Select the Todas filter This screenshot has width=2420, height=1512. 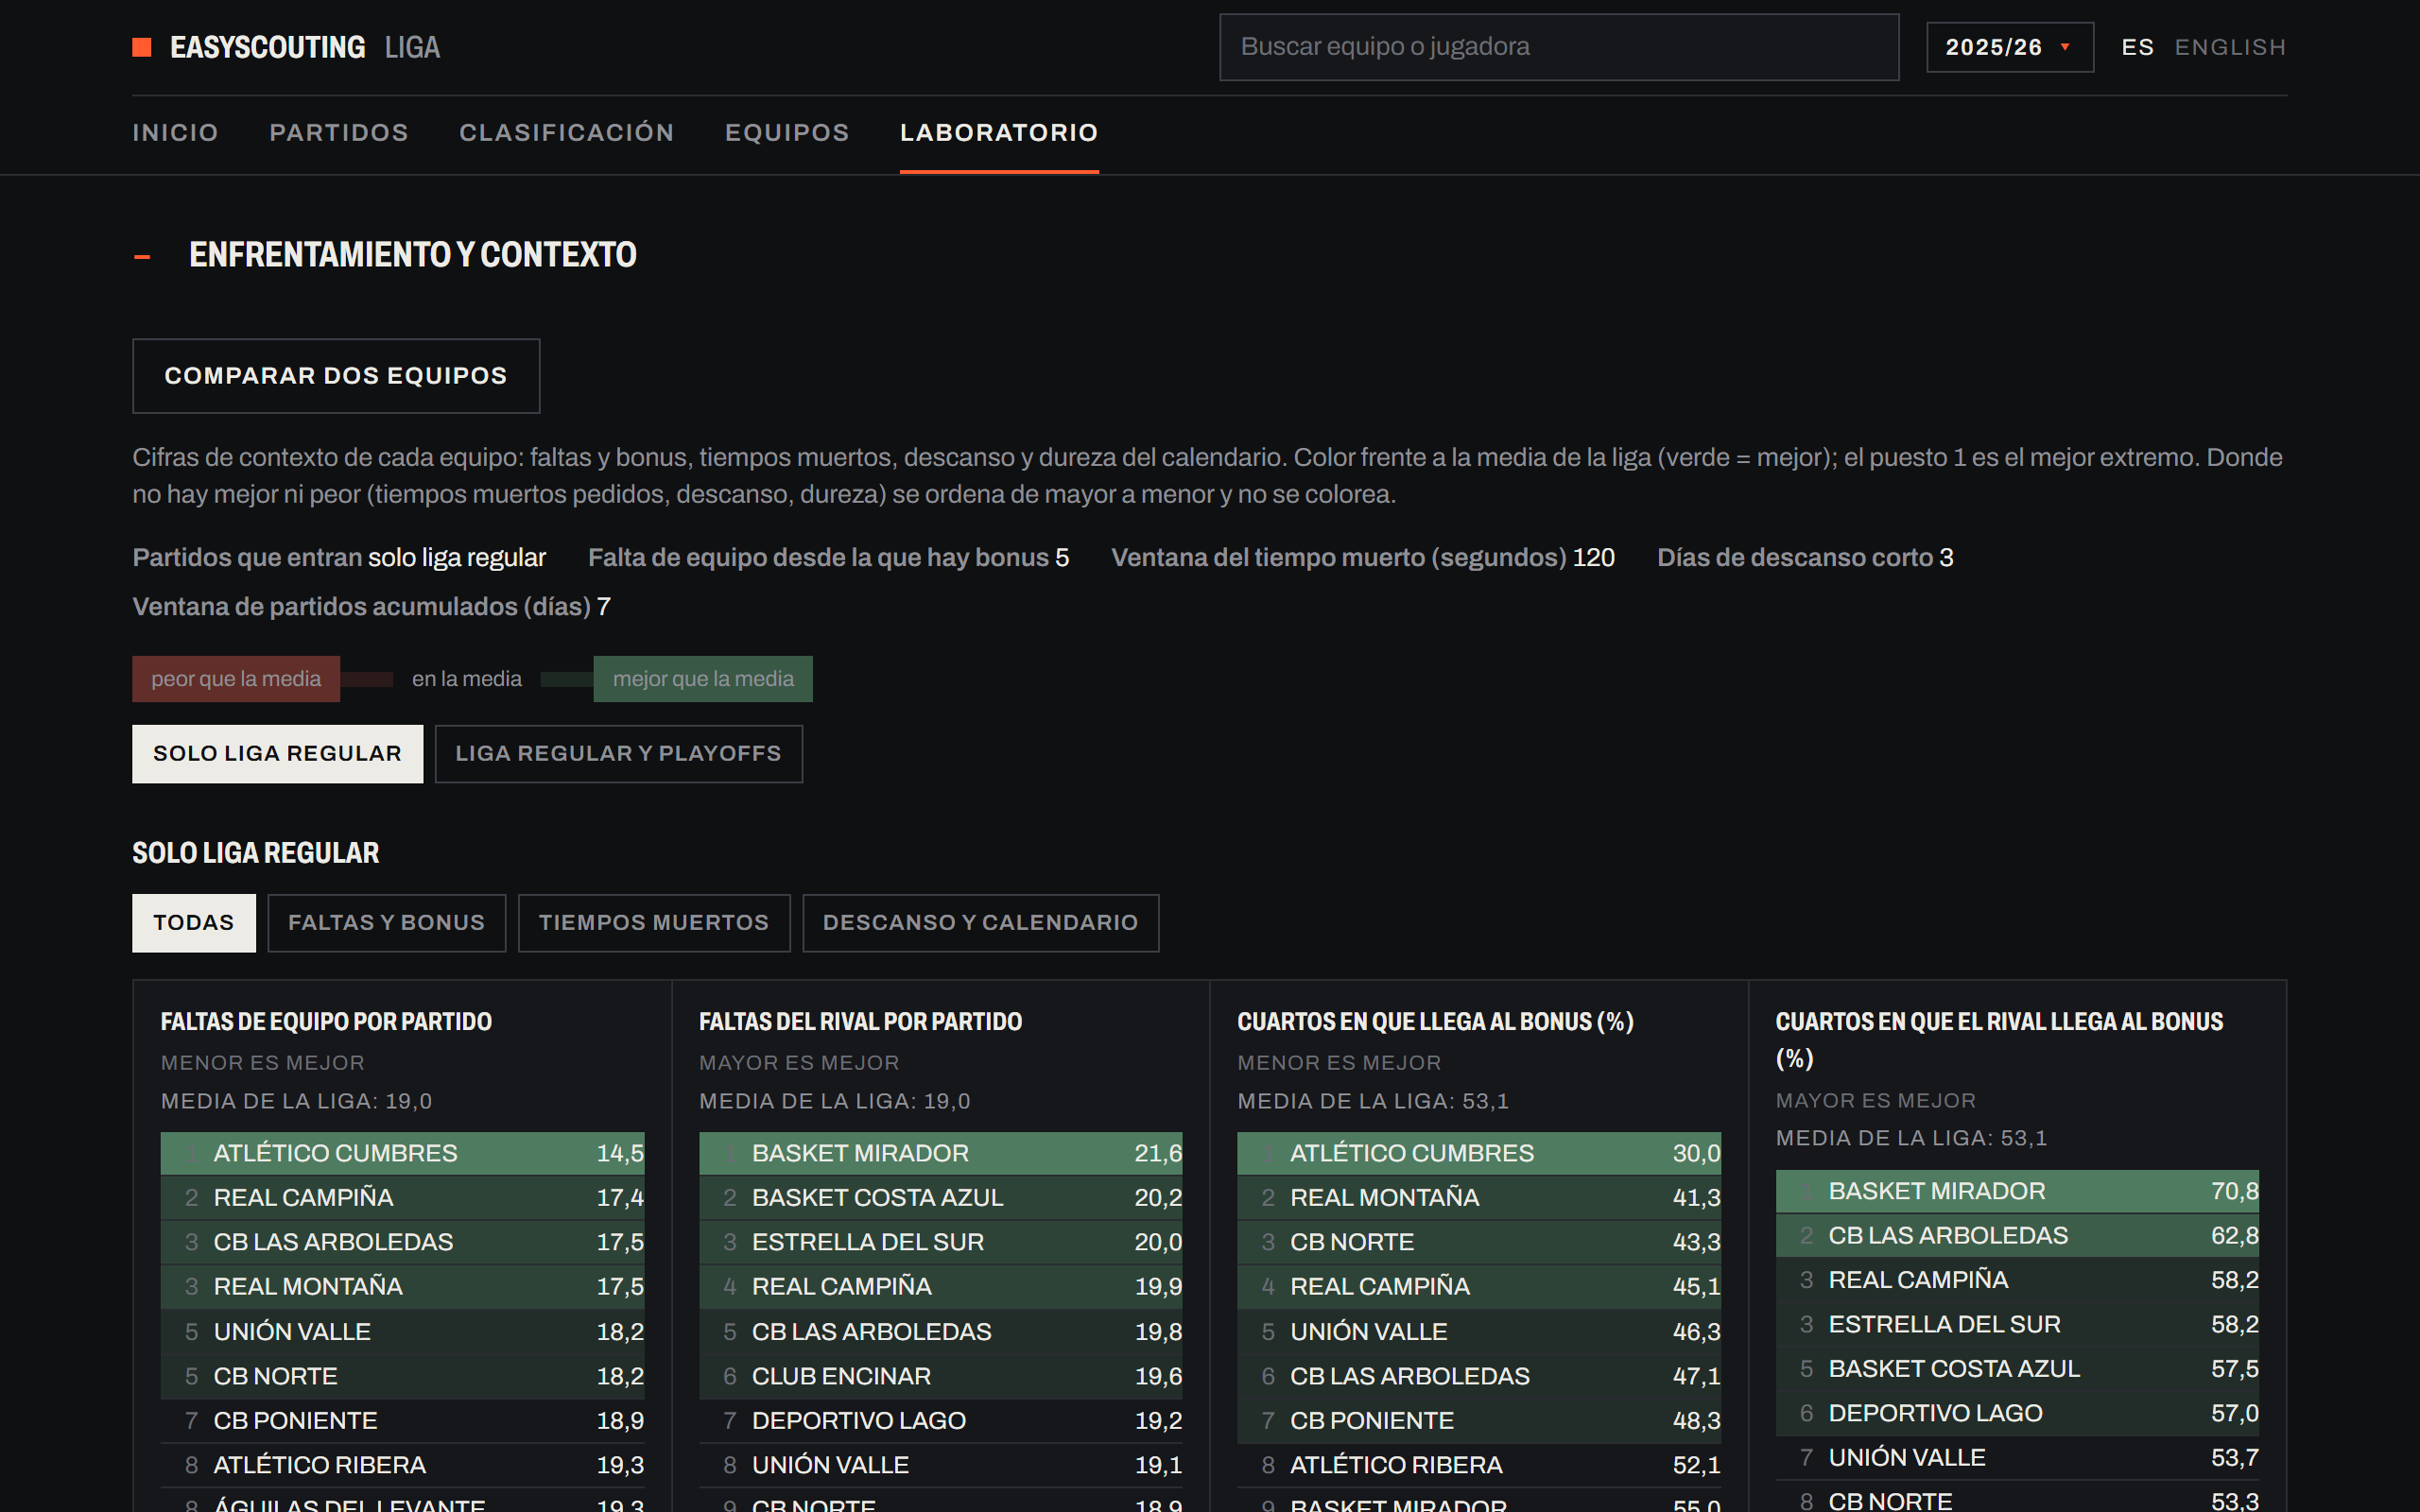(193, 923)
